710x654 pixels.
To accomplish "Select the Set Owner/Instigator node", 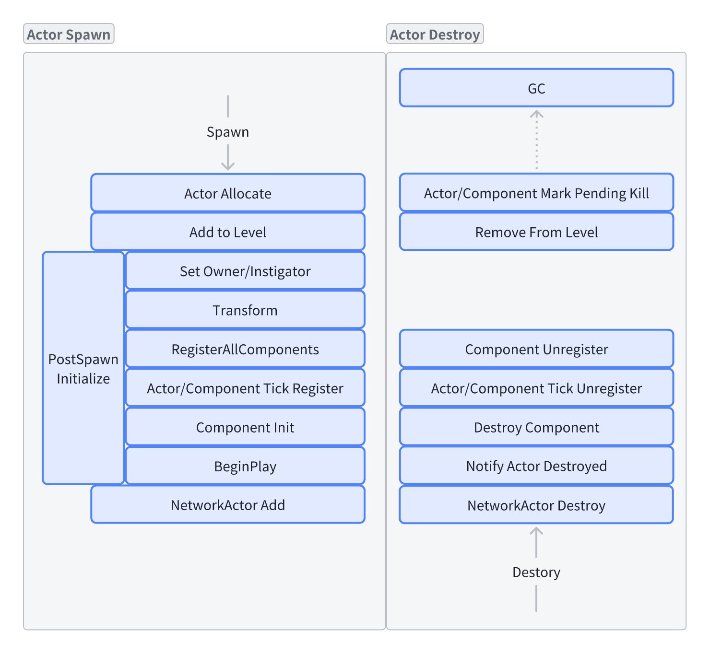I will (245, 270).
